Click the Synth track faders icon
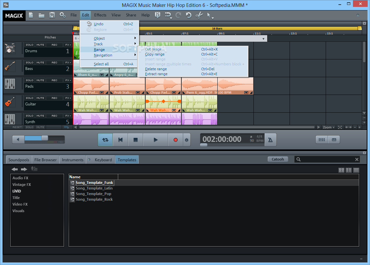Image resolution: width=370 pixels, height=265 pixels. click(10, 119)
